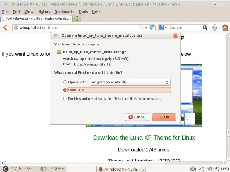This screenshot has height=172, width=230.
Task: Select the Open with radio button
Action: pos(65,82)
